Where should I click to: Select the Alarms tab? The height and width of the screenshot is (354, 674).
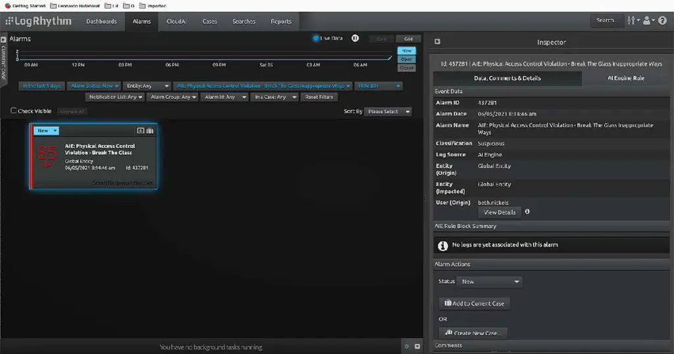pyautogui.click(x=142, y=21)
